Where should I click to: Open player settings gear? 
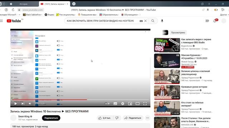point(123,103)
